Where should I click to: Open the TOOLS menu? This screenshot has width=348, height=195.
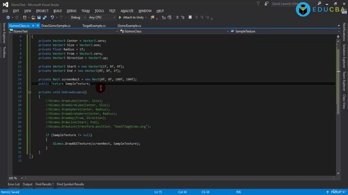tap(99, 11)
